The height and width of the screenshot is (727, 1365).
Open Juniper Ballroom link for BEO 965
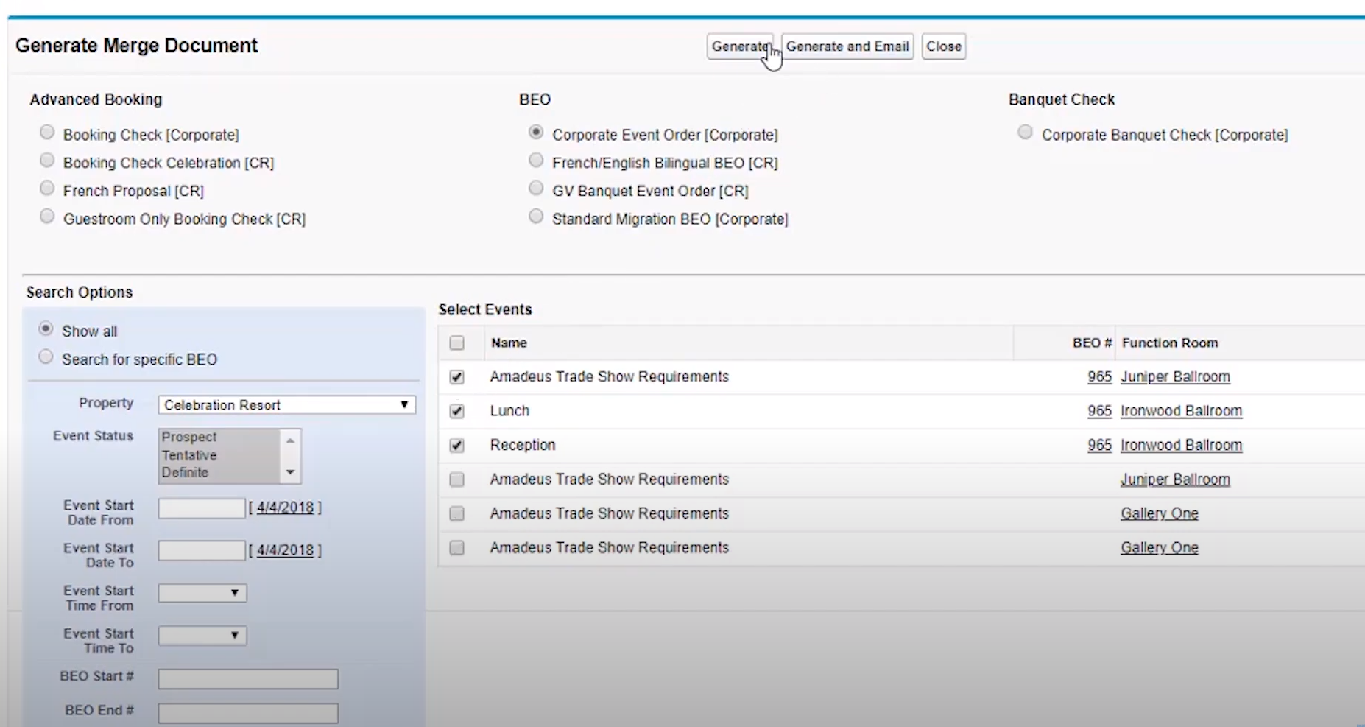tap(1175, 376)
